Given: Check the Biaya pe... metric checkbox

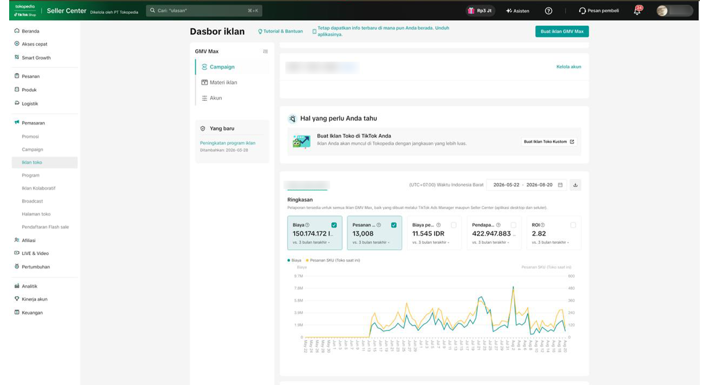Looking at the screenshot, I should point(454,225).
